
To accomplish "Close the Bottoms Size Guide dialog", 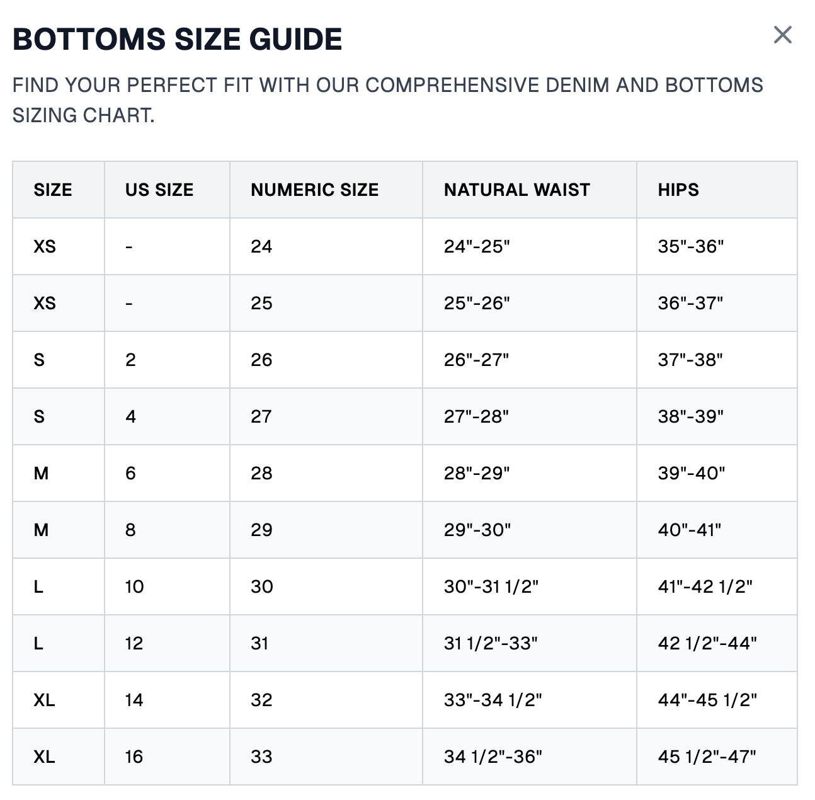I will pos(782,35).
